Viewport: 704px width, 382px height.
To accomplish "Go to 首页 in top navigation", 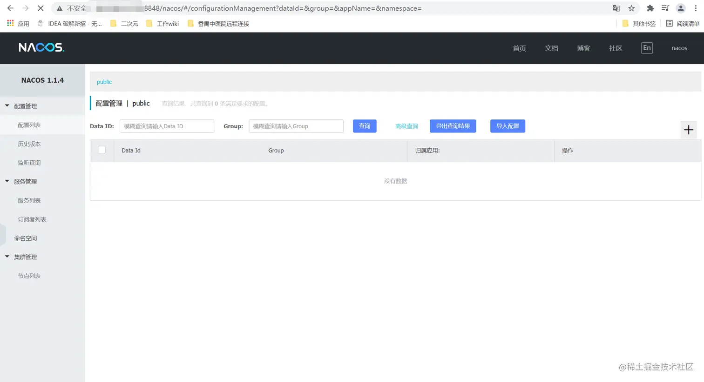I will click(519, 48).
